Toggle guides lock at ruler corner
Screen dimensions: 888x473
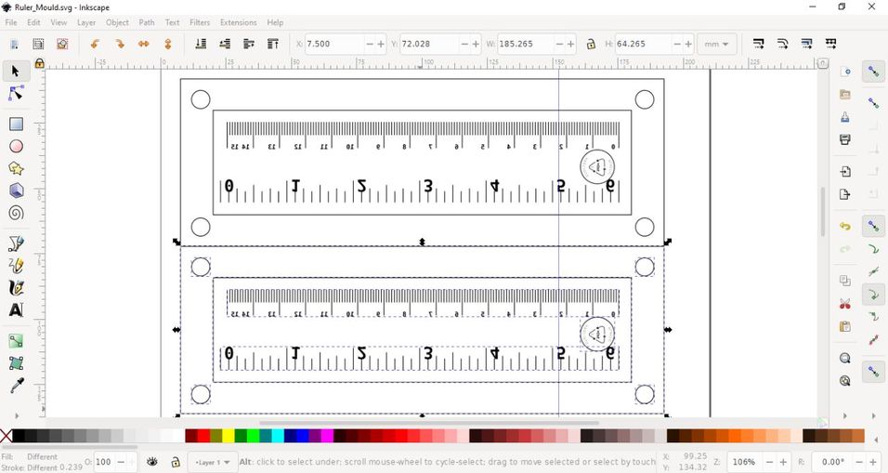pyautogui.click(x=39, y=63)
